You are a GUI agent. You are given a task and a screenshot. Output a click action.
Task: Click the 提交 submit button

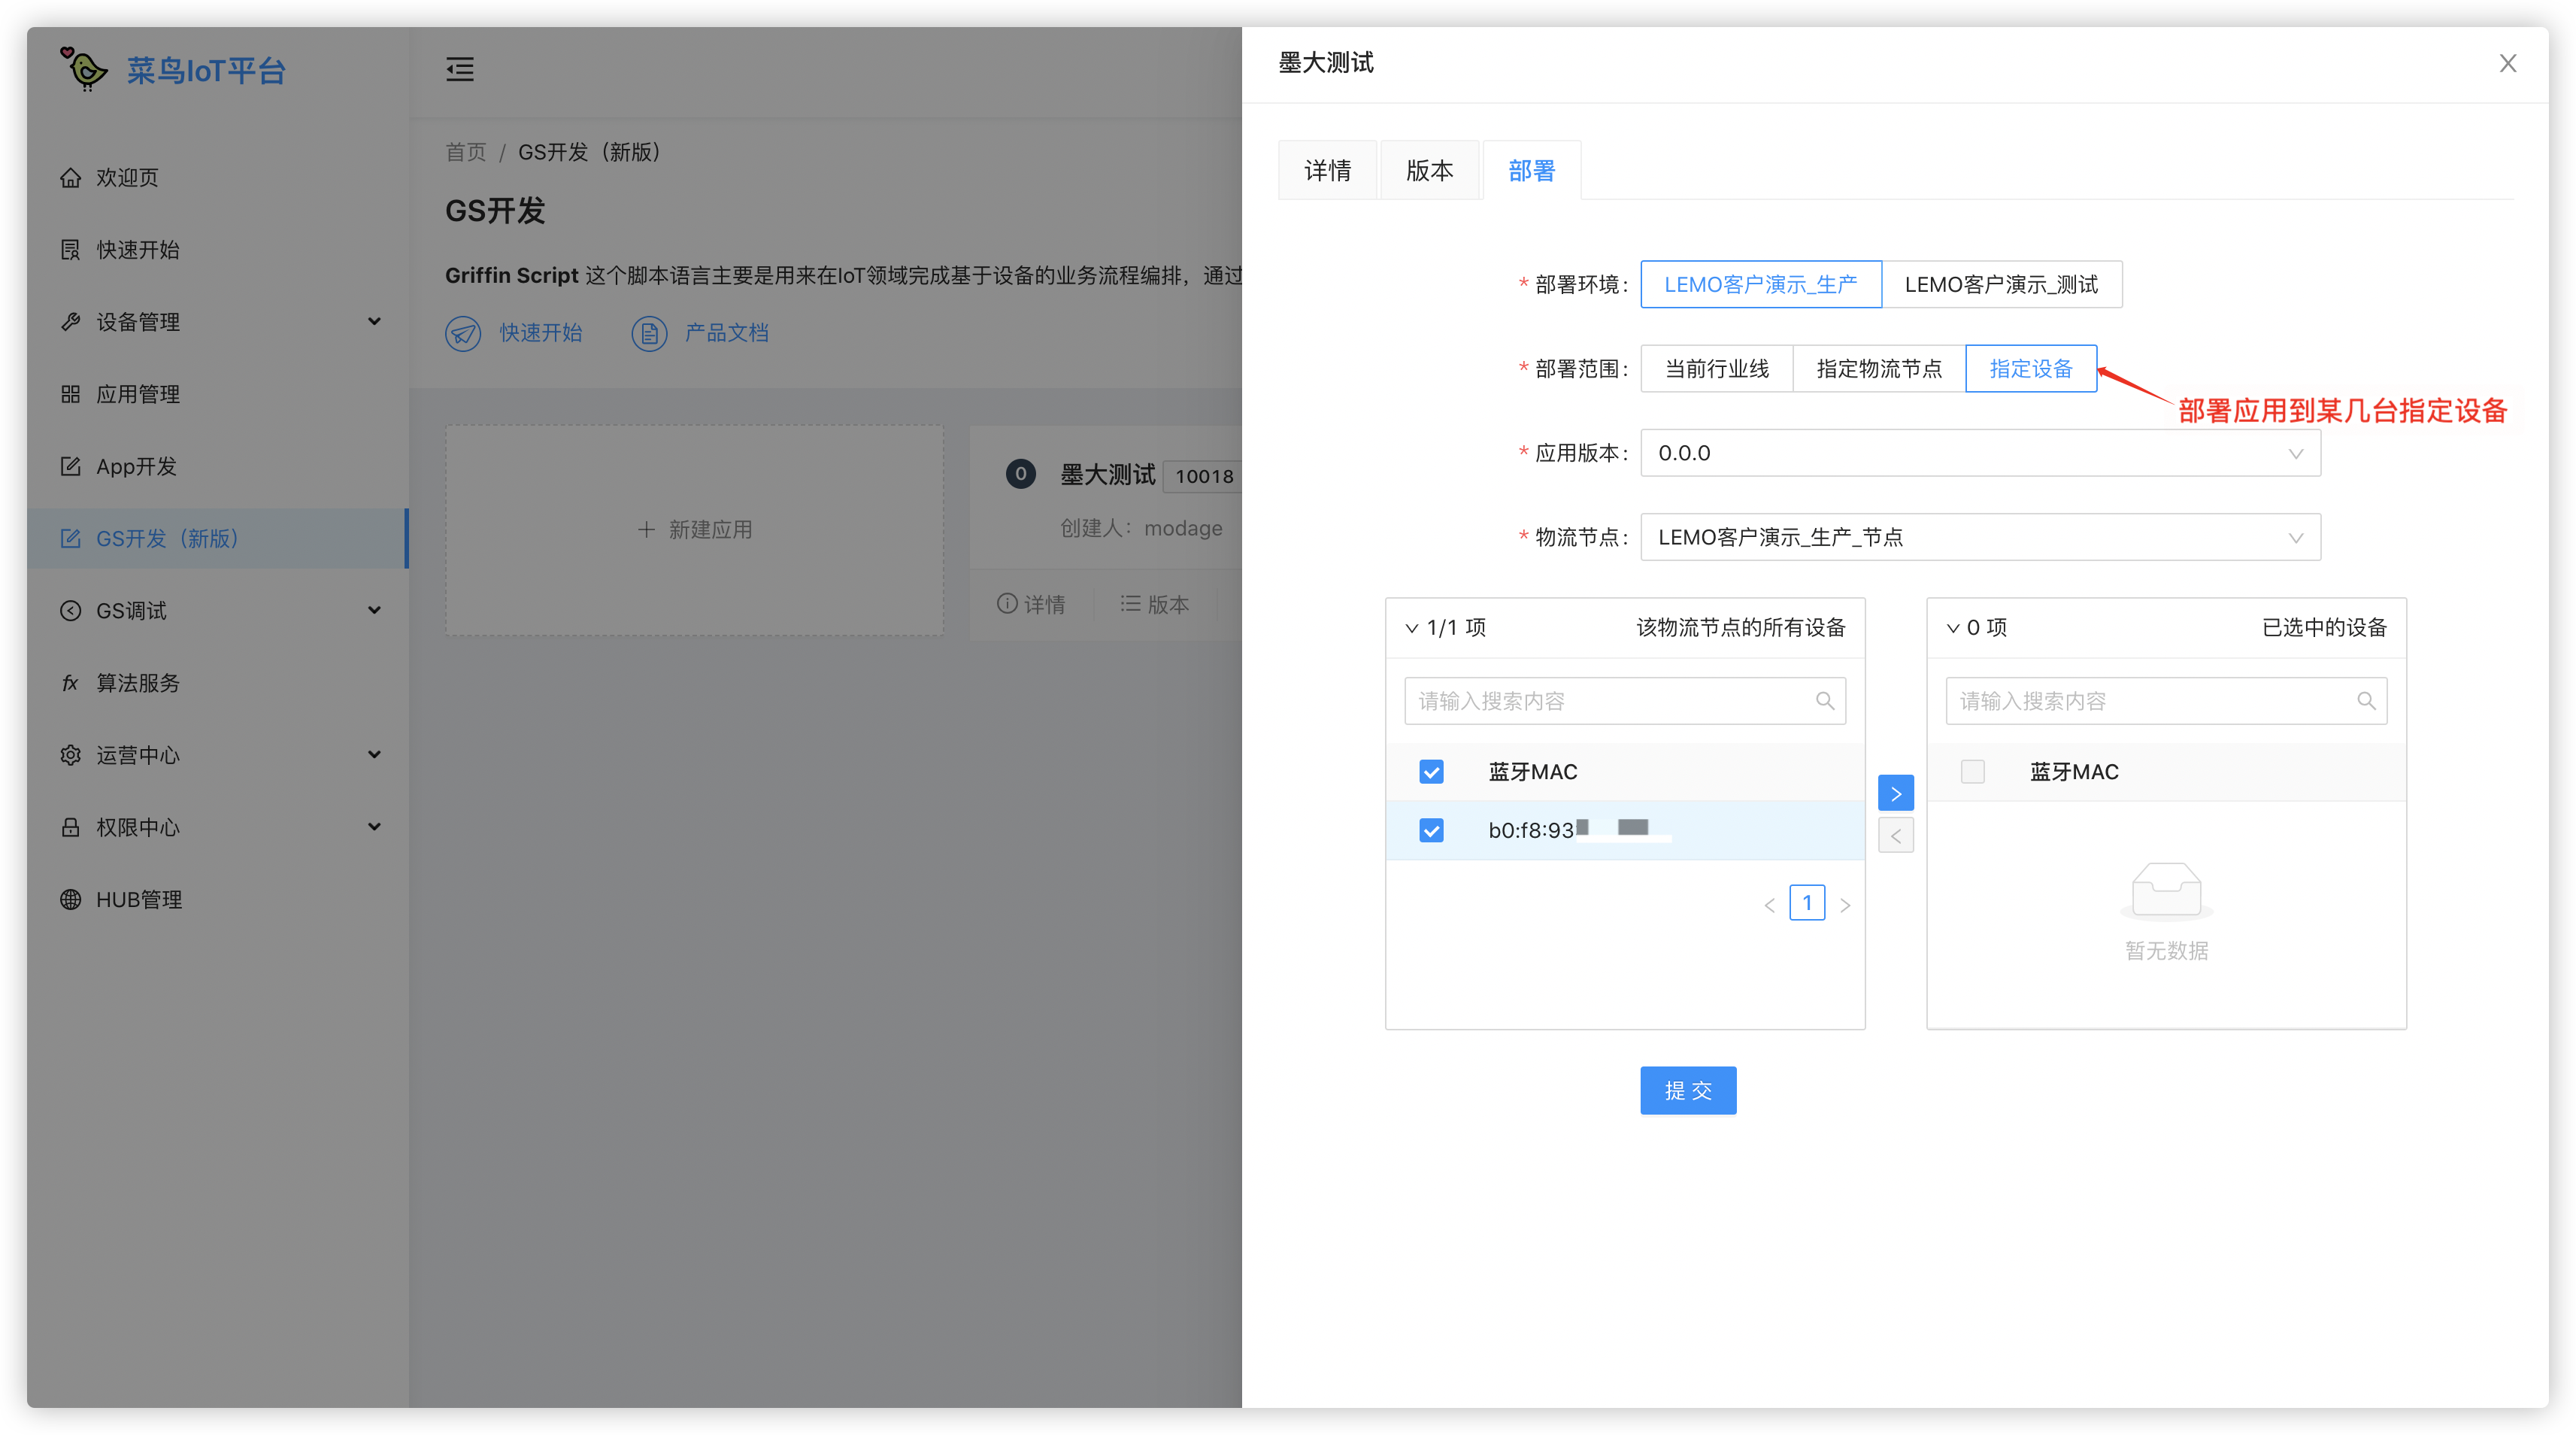pyautogui.click(x=1687, y=1090)
